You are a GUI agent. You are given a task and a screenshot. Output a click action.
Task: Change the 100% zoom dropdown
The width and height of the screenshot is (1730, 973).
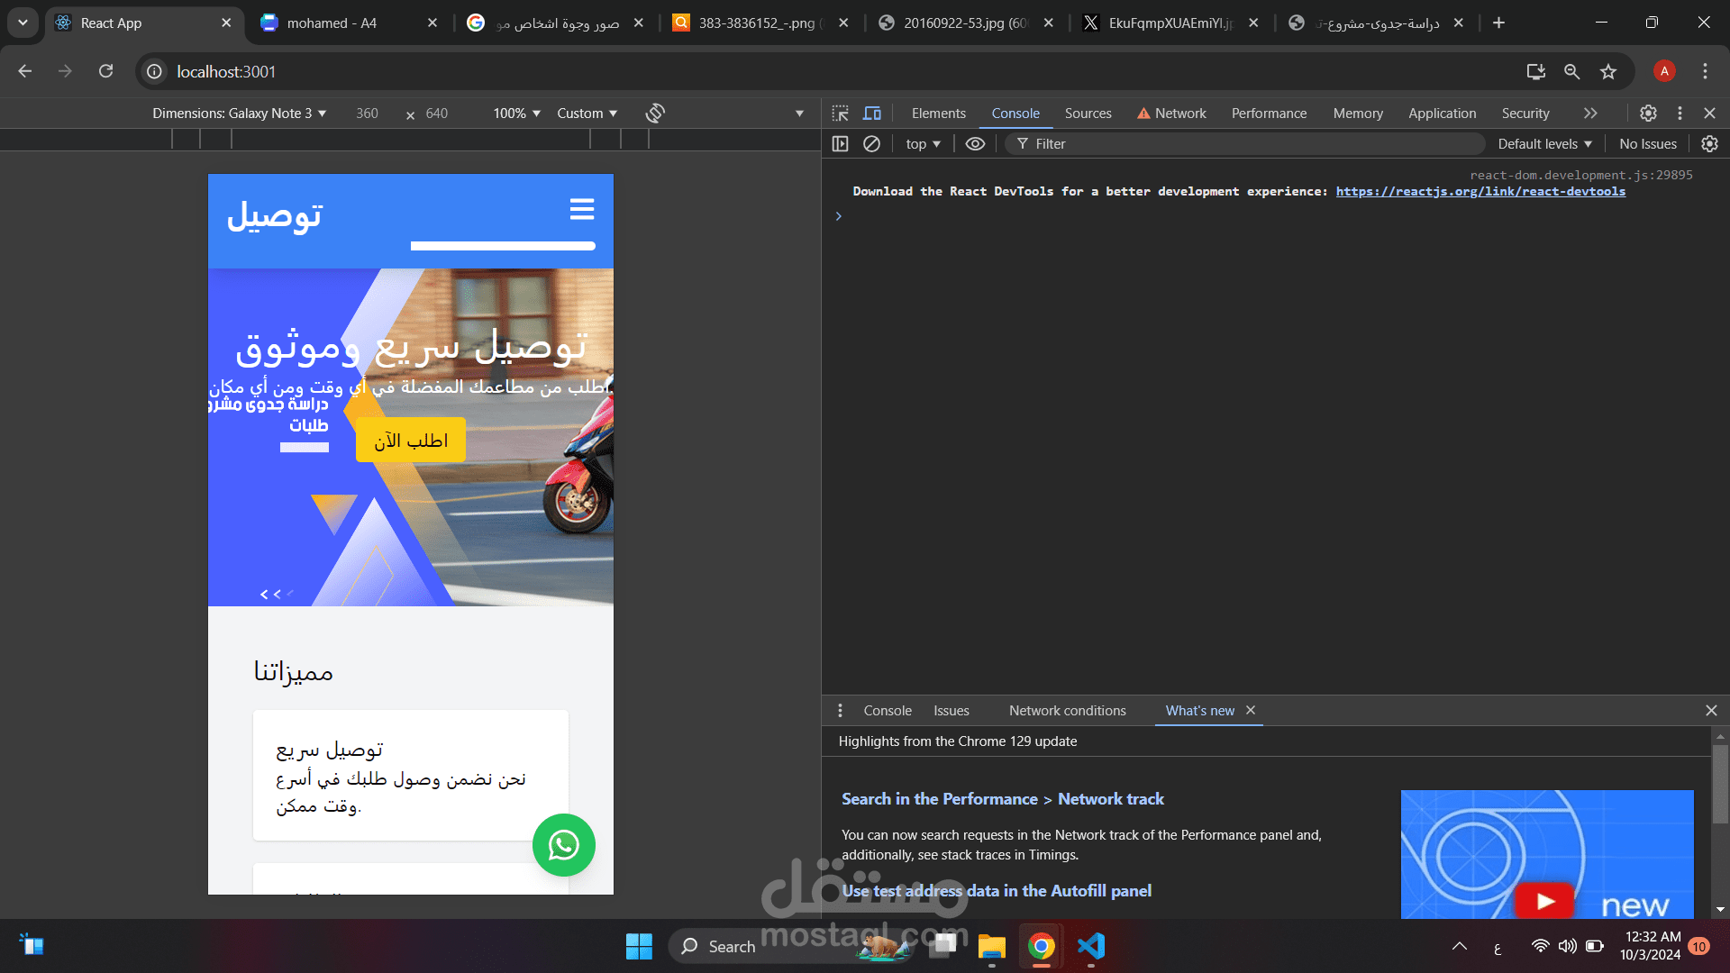tap(516, 113)
